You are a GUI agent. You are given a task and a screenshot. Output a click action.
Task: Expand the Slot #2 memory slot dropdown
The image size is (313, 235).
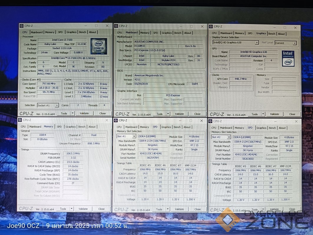[229, 137]
